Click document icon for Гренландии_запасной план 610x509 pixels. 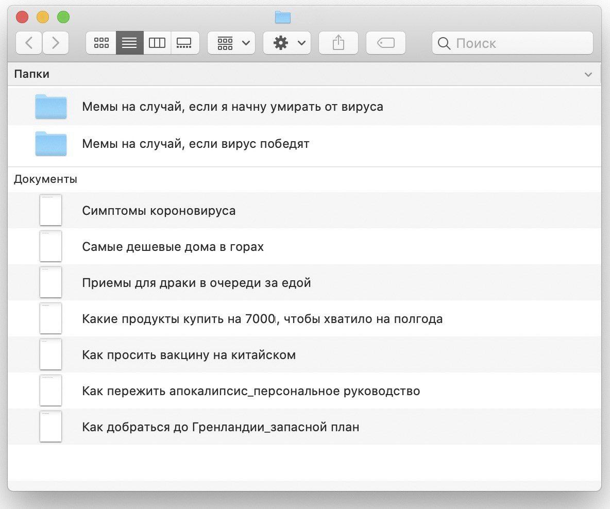[x=50, y=427]
